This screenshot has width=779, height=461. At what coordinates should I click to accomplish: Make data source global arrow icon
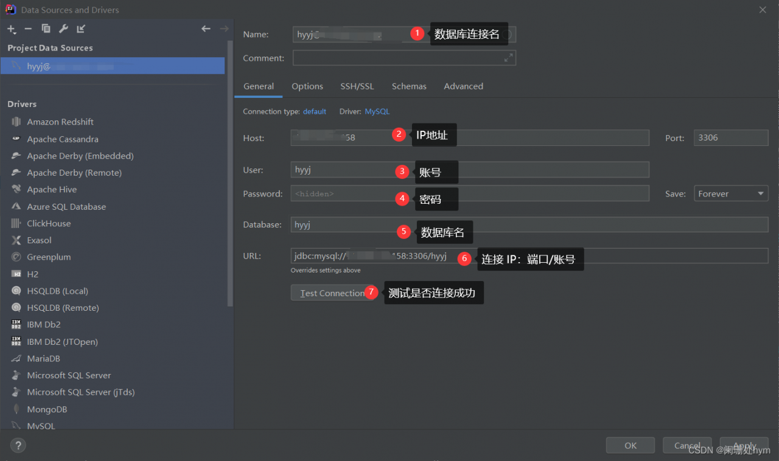tap(81, 29)
